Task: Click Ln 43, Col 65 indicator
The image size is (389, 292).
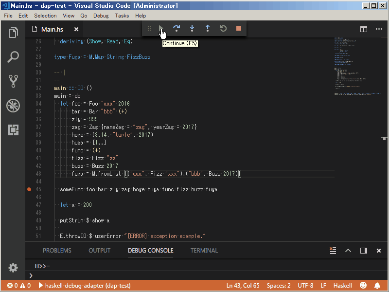Action: (243, 286)
